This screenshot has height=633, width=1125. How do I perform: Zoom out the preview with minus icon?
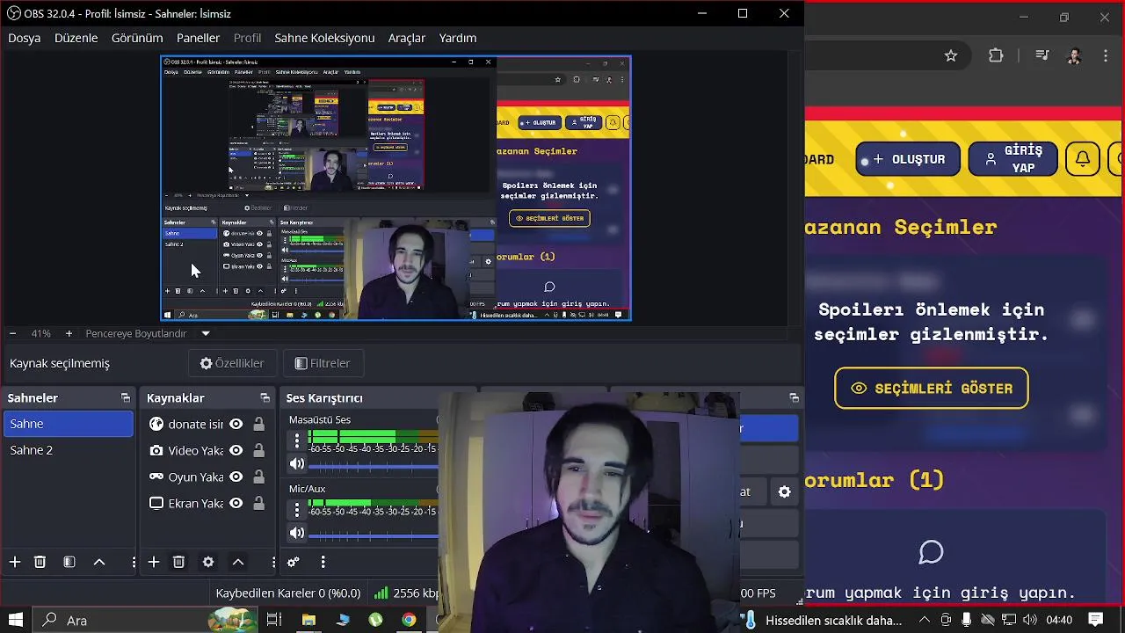[x=12, y=334]
